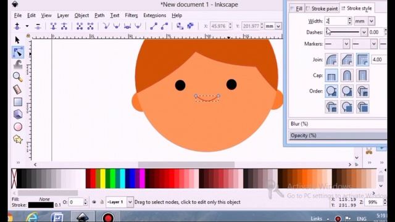Click the no-paint X palette swatch
Screen dimensions: 395x222
(14, 179)
